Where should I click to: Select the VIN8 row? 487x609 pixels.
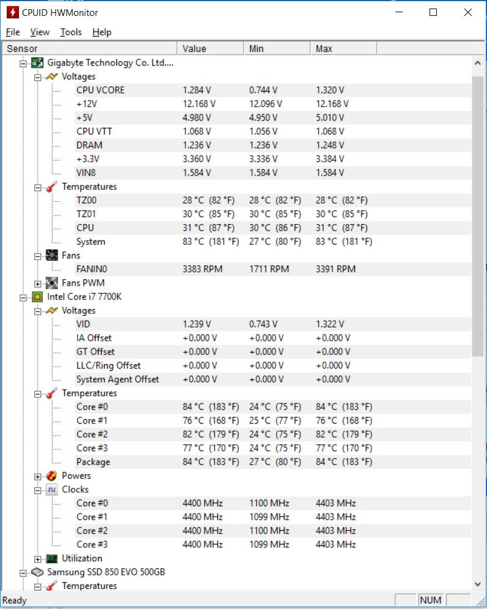[273, 173]
